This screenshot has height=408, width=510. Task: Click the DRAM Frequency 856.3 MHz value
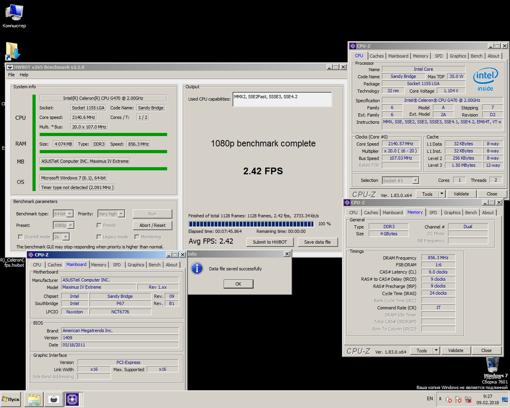click(x=438, y=258)
